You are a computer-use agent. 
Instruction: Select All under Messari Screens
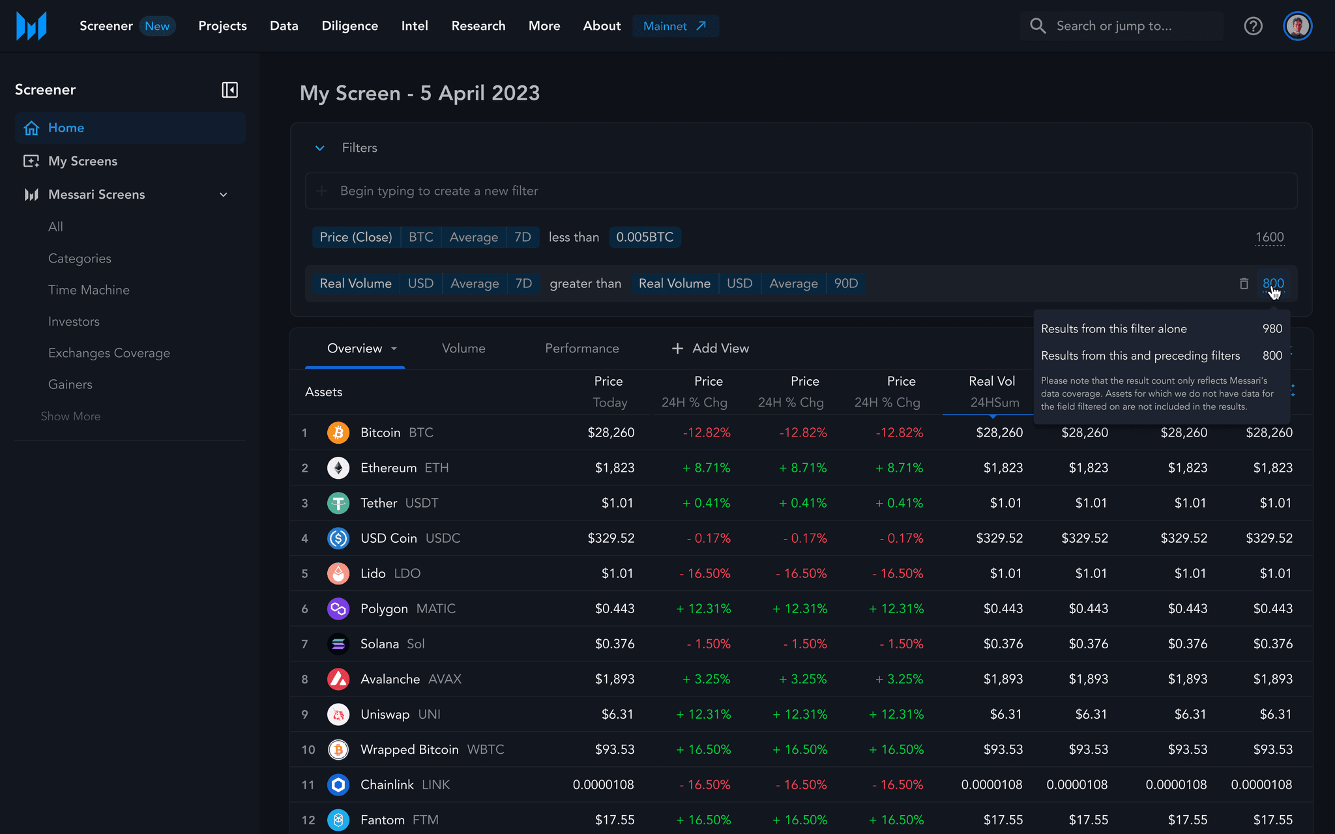point(55,227)
